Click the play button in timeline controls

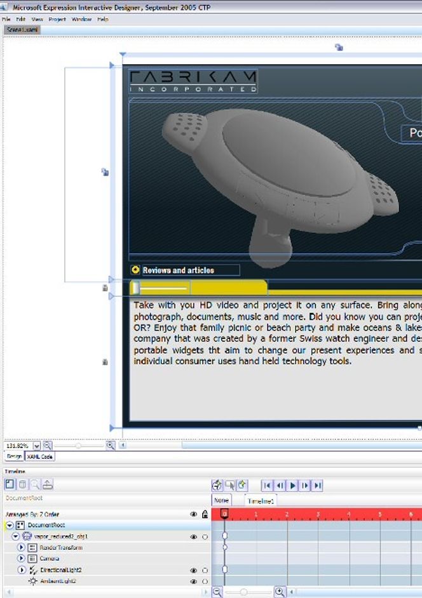(x=292, y=486)
